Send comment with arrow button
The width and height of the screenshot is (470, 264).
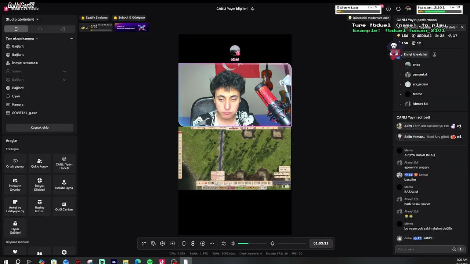460,249
